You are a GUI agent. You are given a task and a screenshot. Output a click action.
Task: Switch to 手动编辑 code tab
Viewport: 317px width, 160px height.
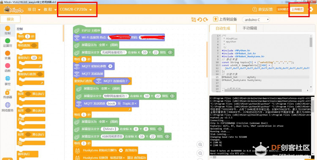(250, 28)
